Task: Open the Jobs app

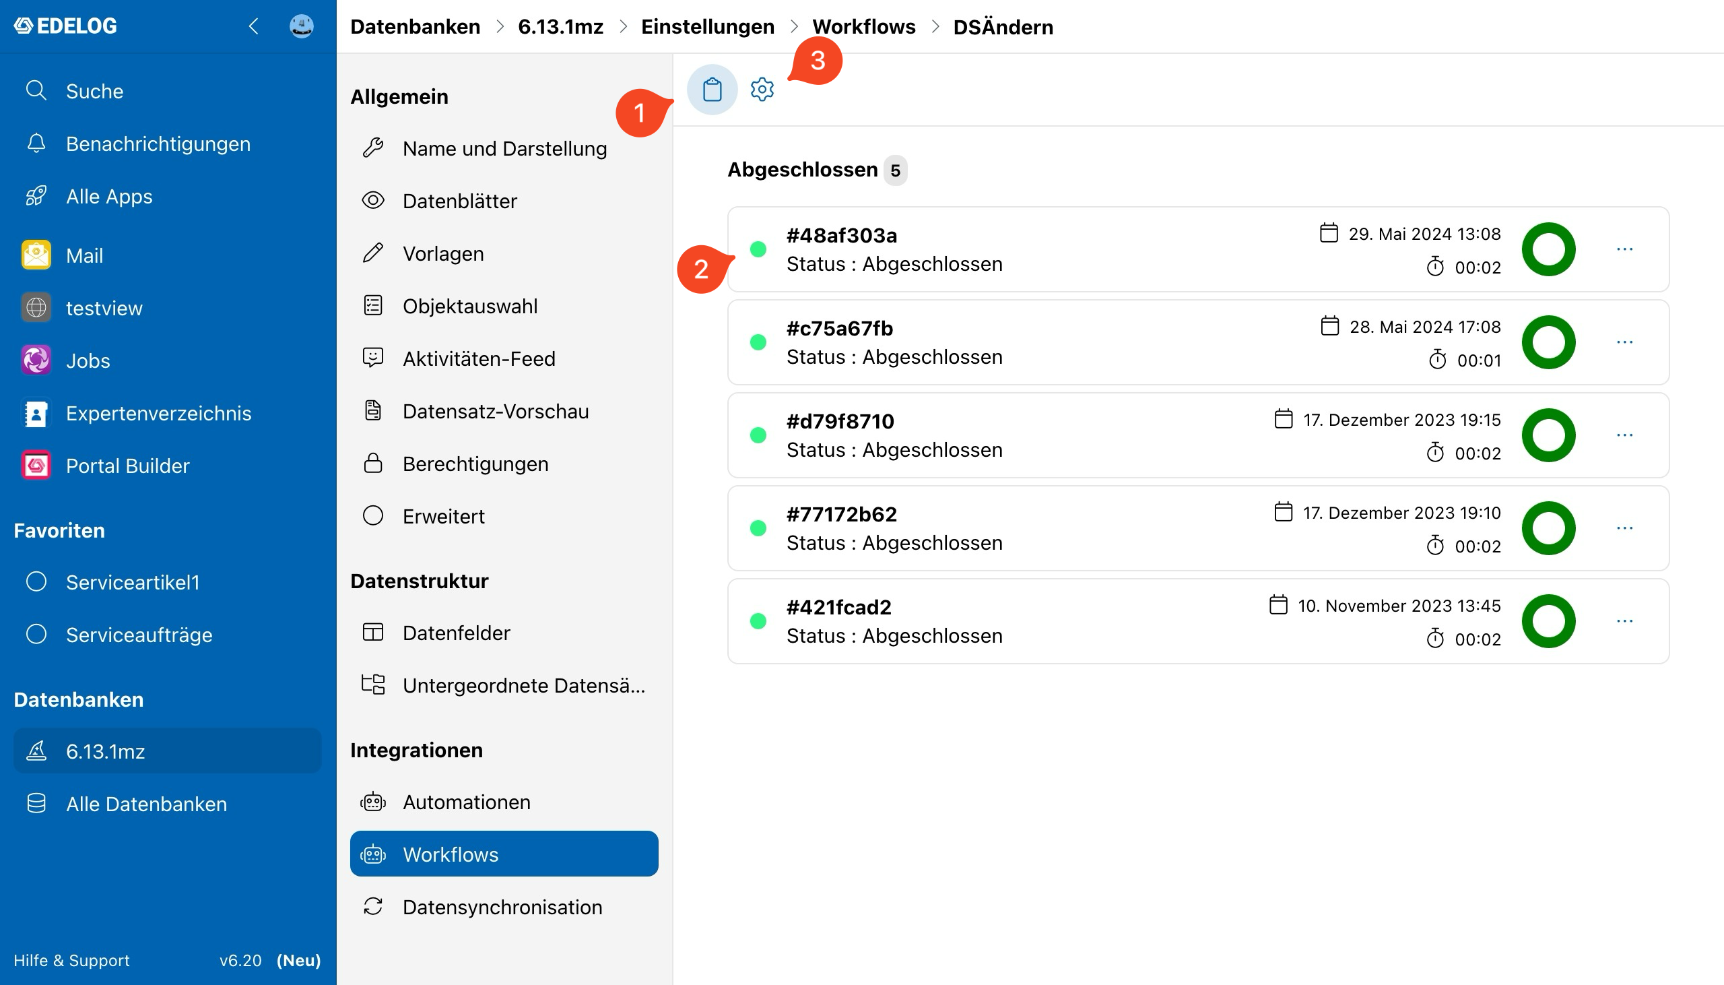Action: pyautogui.click(x=168, y=360)
